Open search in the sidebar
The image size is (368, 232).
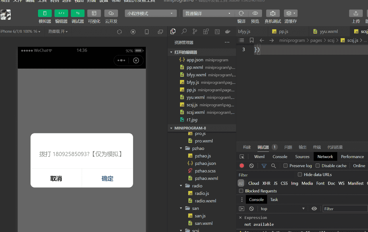tap(184, 32)
